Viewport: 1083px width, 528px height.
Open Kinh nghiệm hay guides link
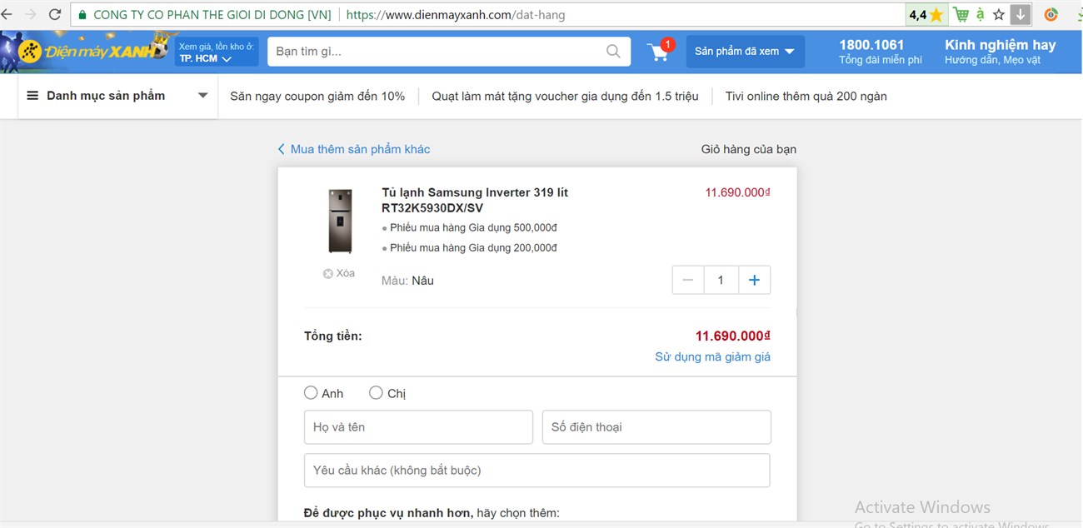click(x=1000, y=52)
